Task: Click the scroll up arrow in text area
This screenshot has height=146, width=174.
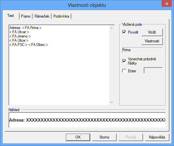Action: 112,28
